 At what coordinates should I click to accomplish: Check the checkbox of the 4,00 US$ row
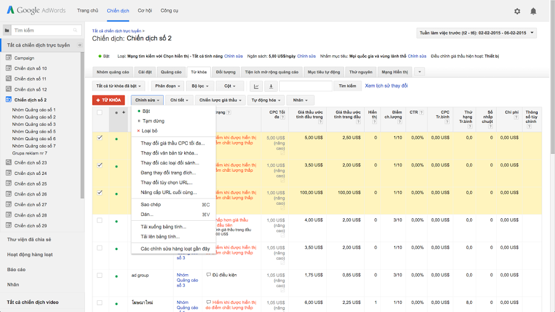click(100, 220)
